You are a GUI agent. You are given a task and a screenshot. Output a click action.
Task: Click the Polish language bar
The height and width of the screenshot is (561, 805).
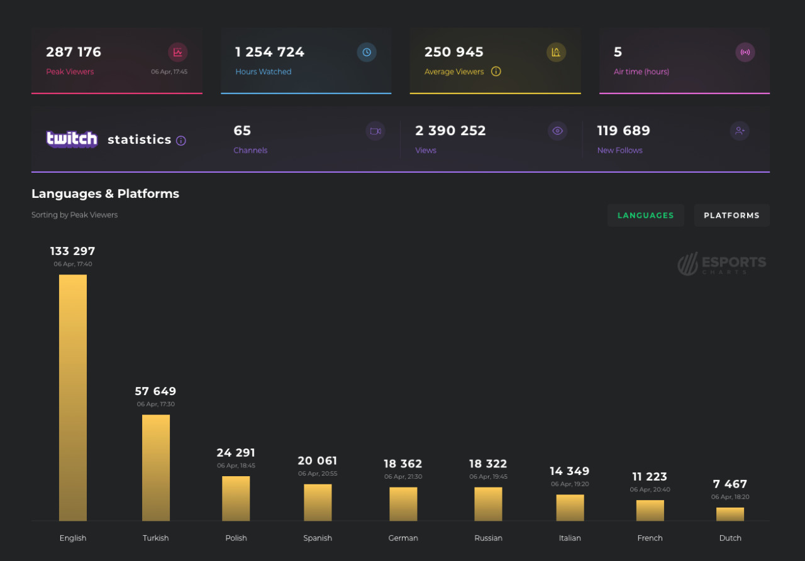[x=236, y=499]
